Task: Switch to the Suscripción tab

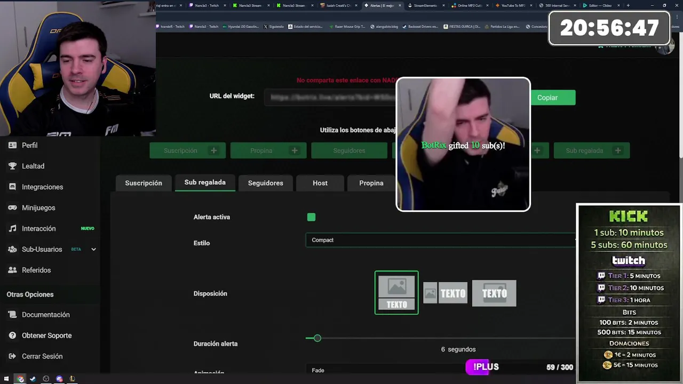Action: coord(144,183)
